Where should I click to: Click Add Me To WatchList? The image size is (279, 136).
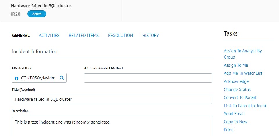(243, 73)
